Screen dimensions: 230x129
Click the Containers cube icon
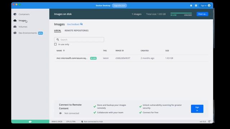click(15, 14)
